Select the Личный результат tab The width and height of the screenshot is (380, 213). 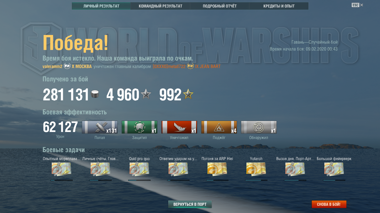pyautogui.click(x=101, y=6)
